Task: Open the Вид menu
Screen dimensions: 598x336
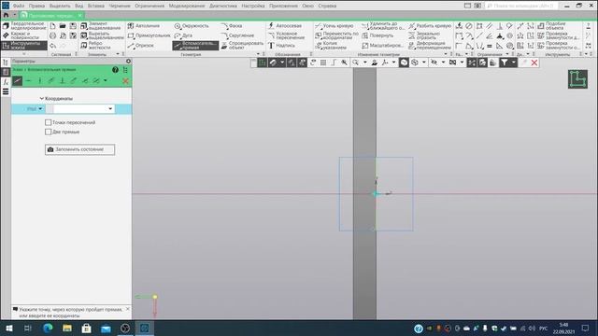Action: [x=78, y=6]
